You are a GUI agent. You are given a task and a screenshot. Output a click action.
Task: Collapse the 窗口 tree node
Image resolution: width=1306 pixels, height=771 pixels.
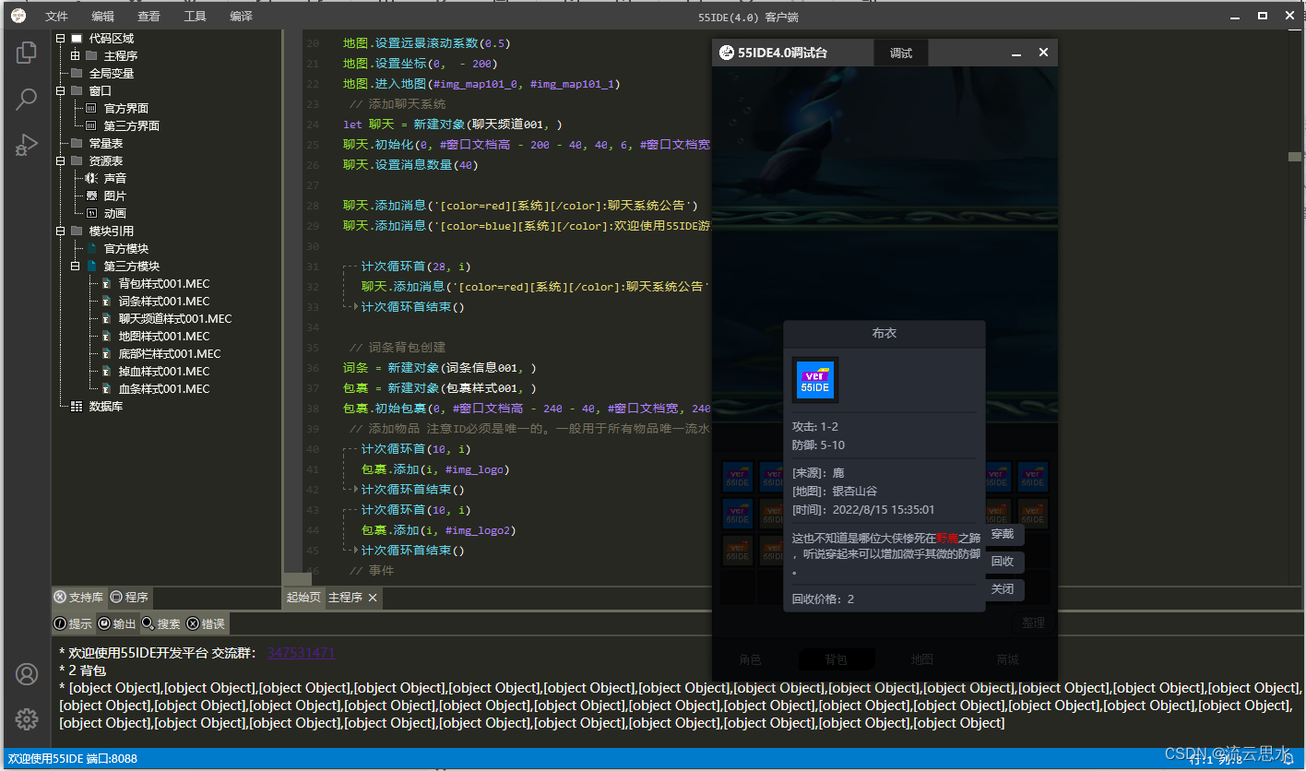[x=61, y=91]
